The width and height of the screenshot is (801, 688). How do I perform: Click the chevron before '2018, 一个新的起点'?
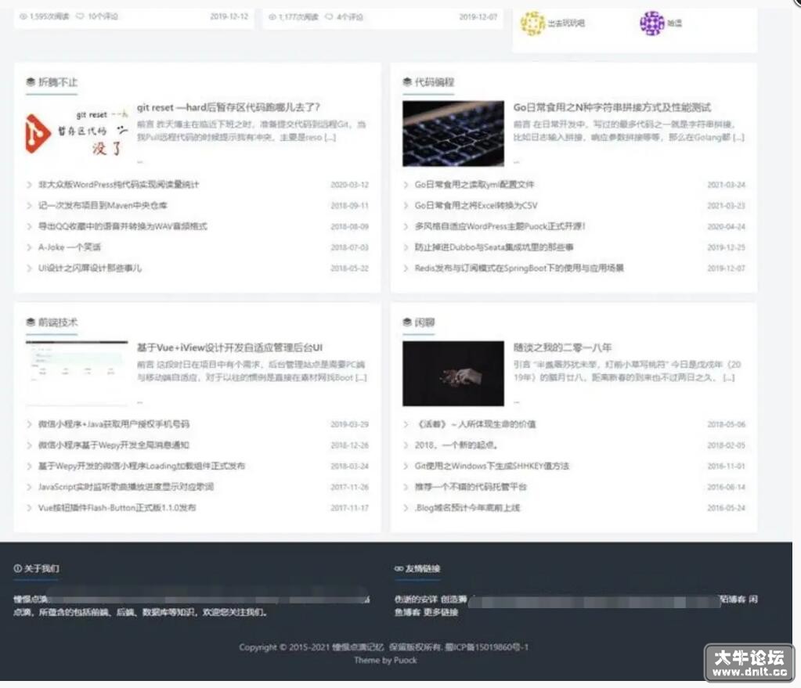point(406,445)
